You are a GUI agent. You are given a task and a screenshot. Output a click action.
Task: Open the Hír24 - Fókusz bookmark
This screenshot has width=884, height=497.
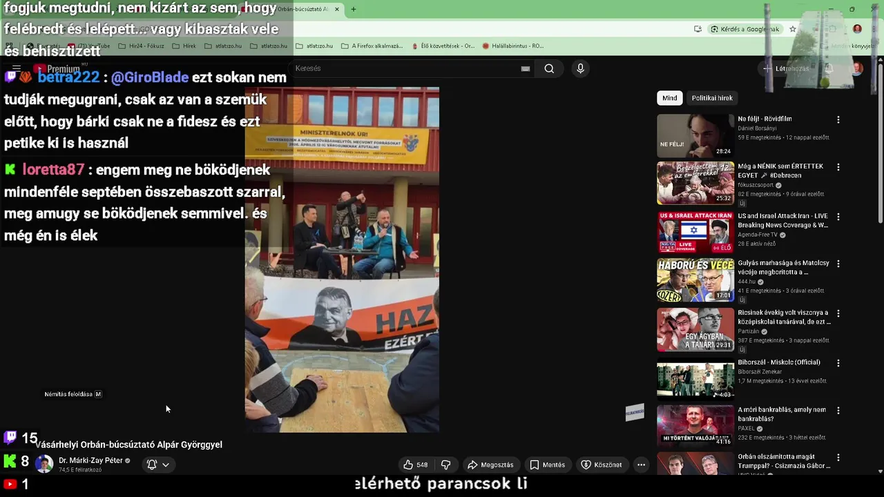click(x=141, y=46)
